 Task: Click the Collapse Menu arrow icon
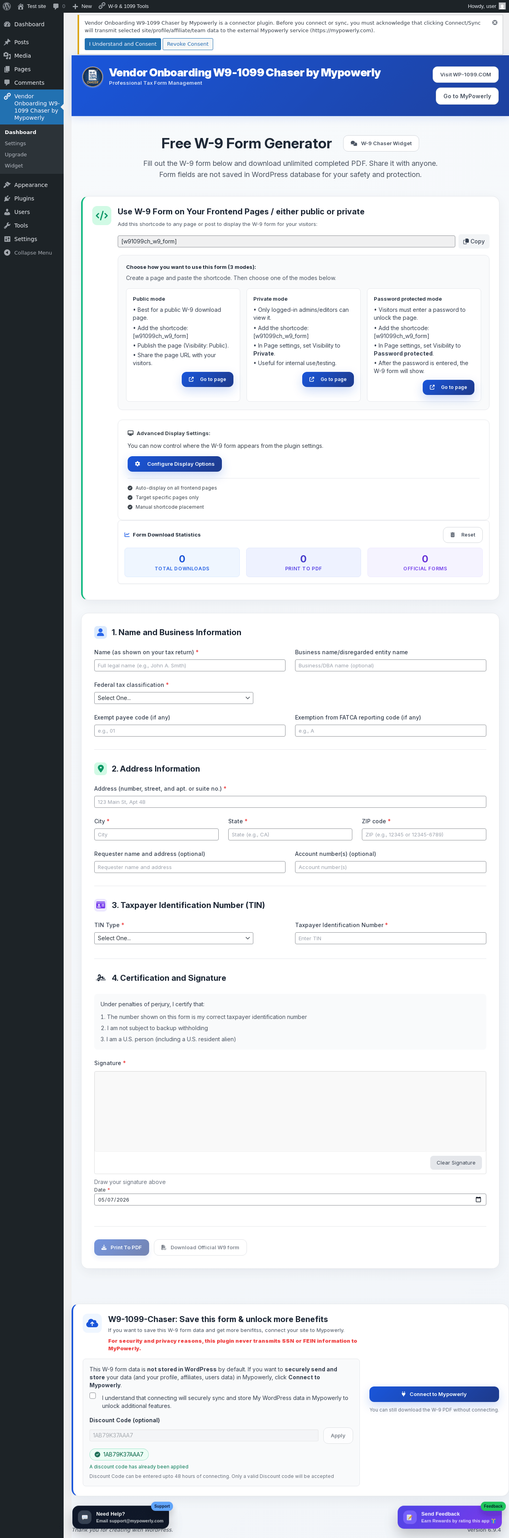tap(7, 253)
